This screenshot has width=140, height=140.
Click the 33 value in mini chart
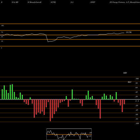pyautogui.click(x=90, y=136)
